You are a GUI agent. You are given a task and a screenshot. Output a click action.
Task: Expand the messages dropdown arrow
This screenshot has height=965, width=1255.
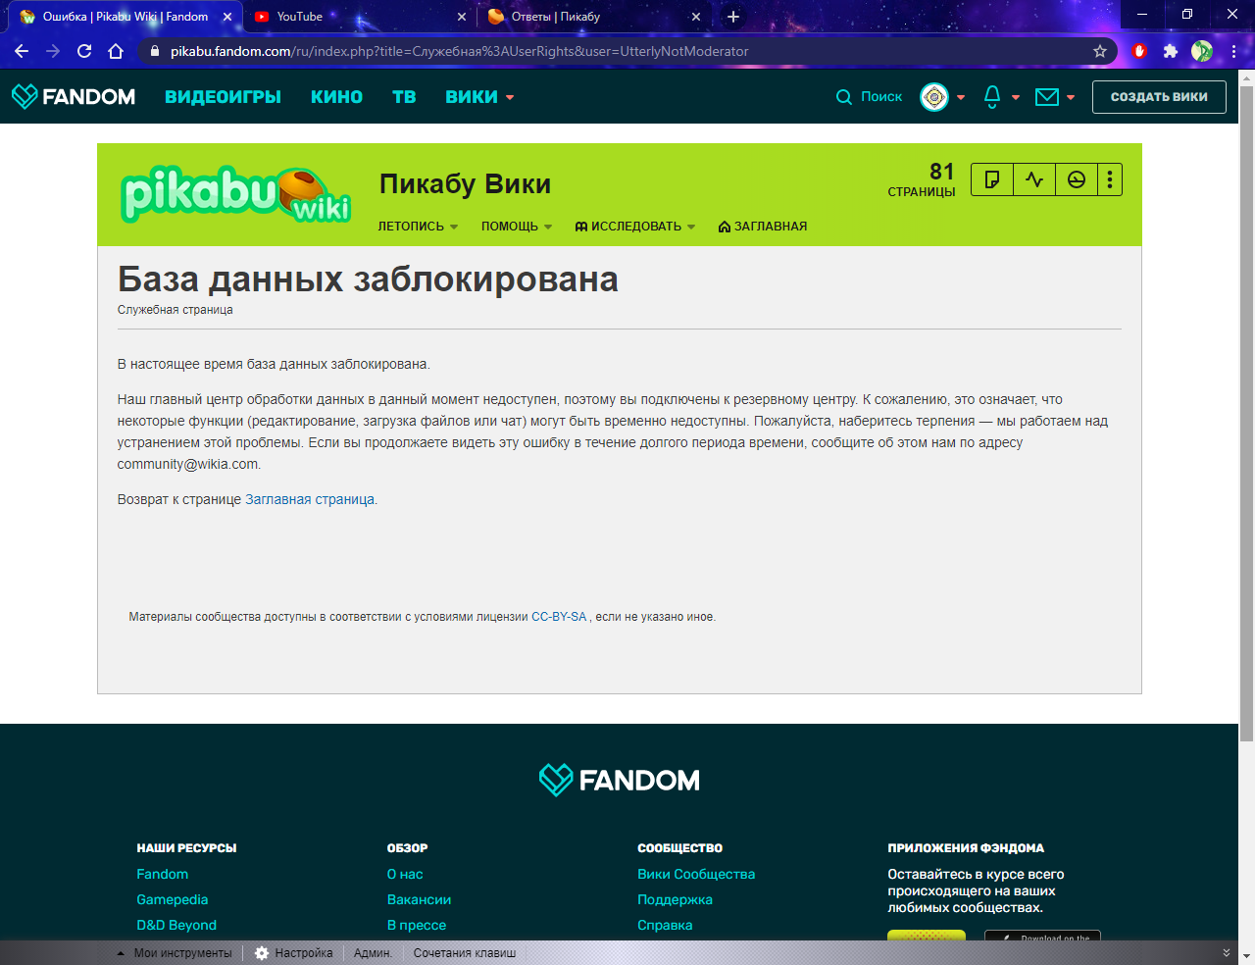pyautogui.click(x=1071, y=98)
